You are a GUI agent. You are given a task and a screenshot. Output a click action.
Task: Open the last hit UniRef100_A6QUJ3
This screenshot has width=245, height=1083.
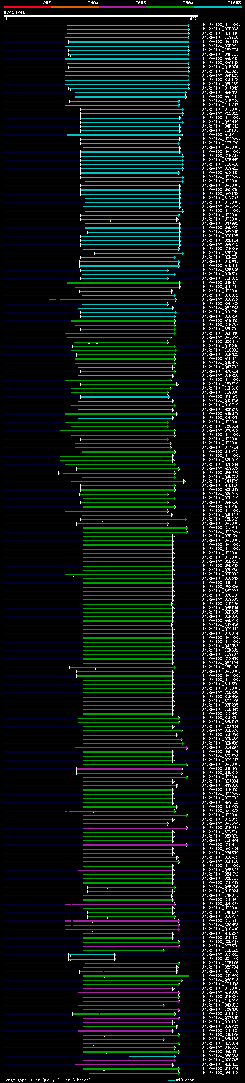pos(220,1073)
